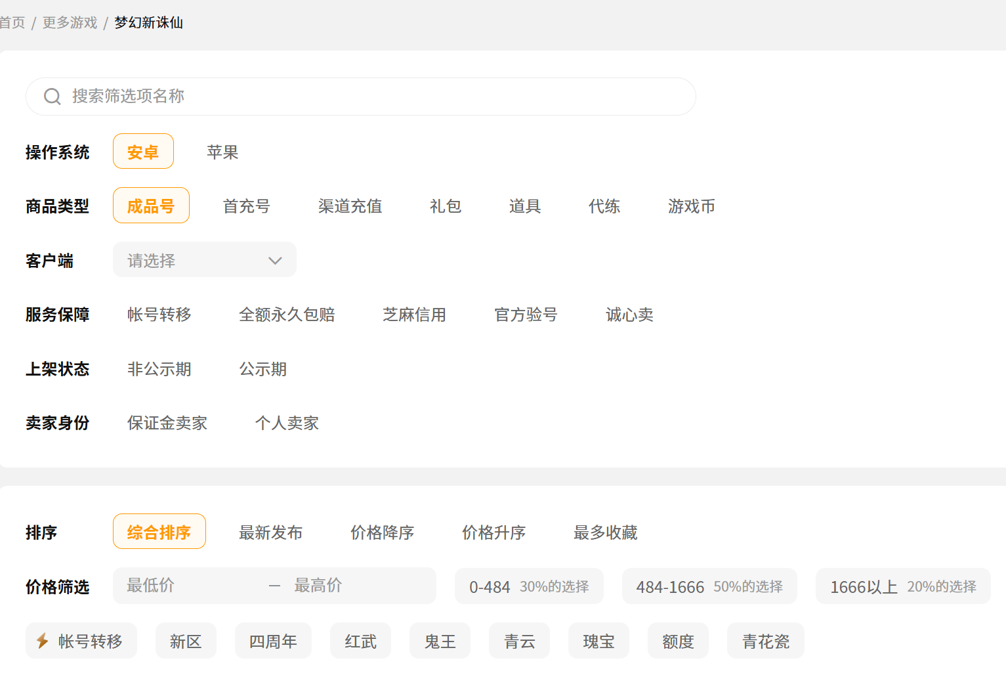Choose the 484-1666 price range
The width and height of the screenshot is (1006, 675).
(709, 586)
